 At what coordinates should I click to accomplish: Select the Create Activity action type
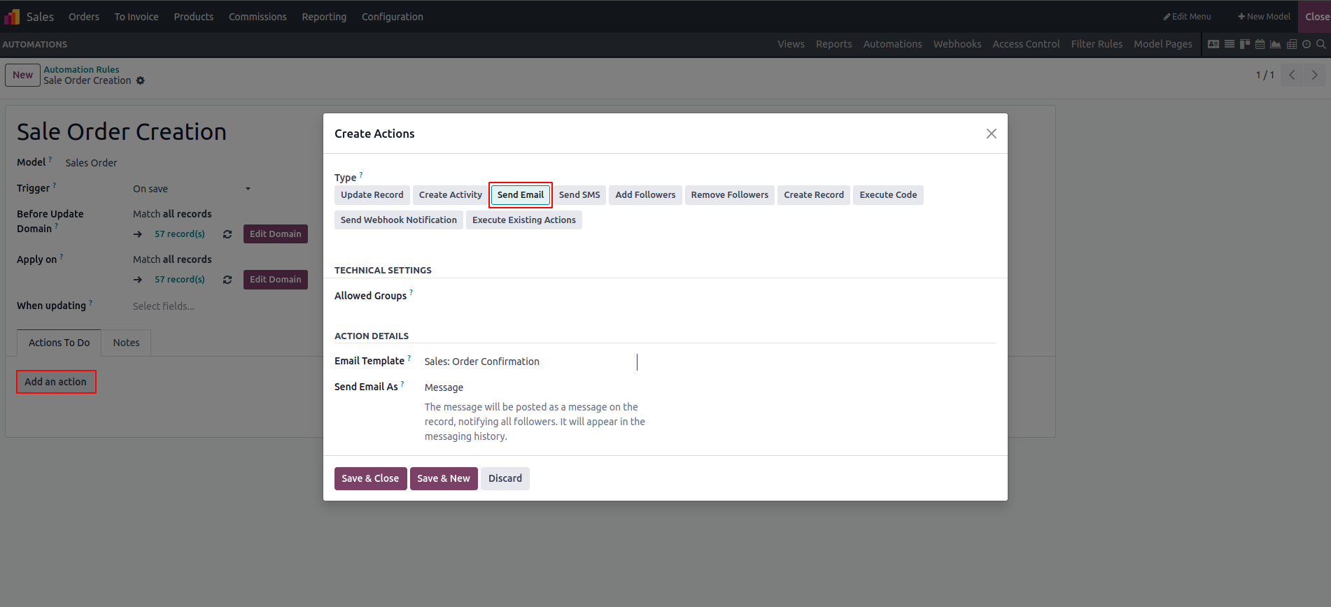[x=451, y=195]
